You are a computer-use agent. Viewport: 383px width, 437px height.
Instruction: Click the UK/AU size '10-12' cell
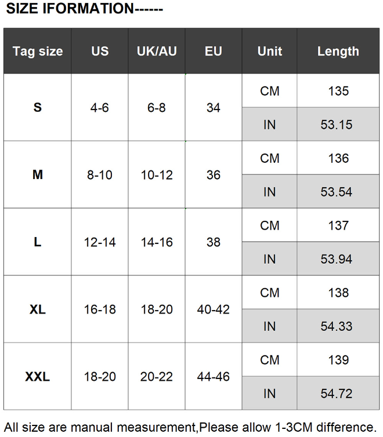tap(157, 175)
